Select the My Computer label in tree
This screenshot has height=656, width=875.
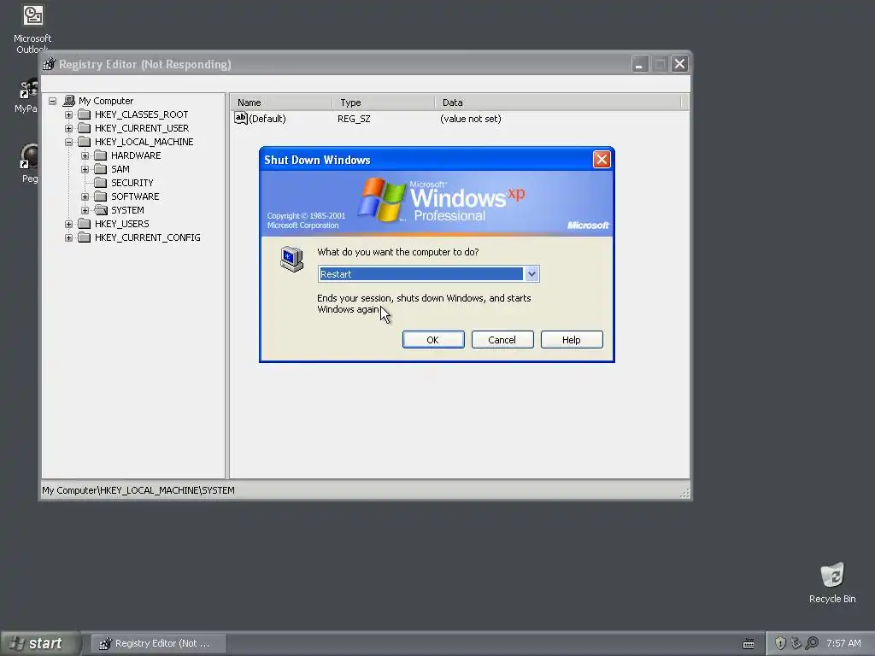pyautogui.click(x=106, y=101)
